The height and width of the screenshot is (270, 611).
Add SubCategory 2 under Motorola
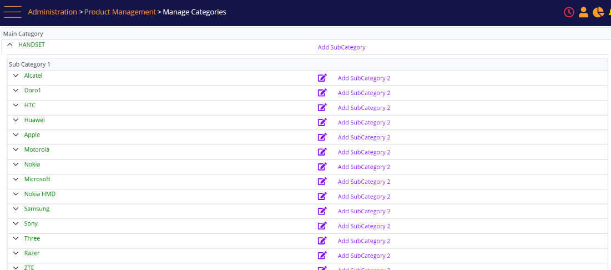click(x=364, y=152)
